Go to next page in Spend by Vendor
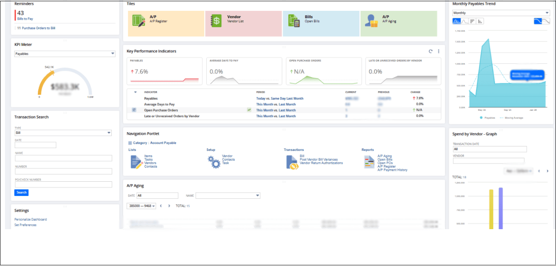 pos(547,171)
